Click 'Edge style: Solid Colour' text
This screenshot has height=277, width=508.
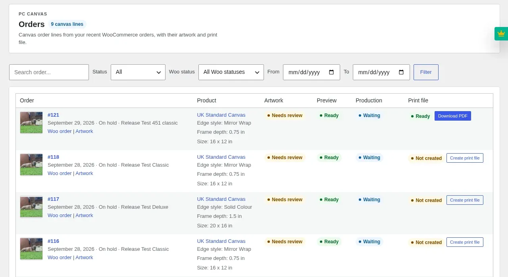pyautogui.click(x=225, y=207)
